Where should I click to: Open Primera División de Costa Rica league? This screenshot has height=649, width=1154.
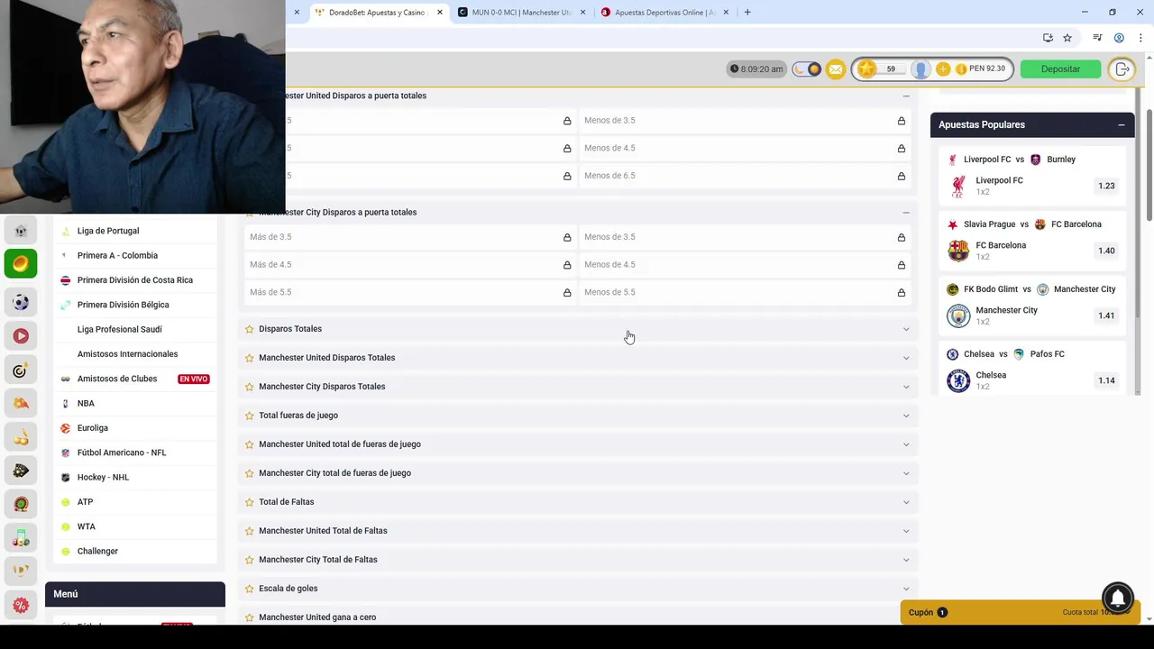click(135, 280)
